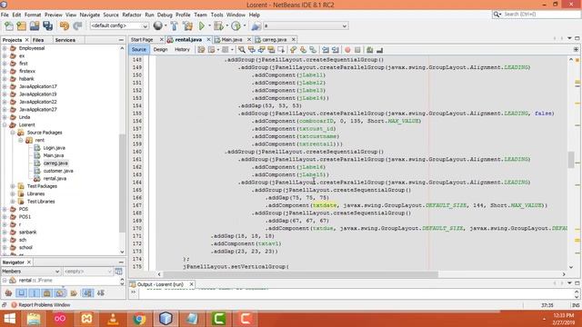
Task: Click the Stop Macro Recording icon
Action: coord(357,50)
